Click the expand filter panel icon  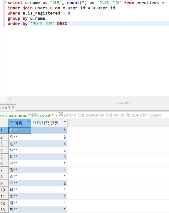pyautogui.click(x=61, y=114)
